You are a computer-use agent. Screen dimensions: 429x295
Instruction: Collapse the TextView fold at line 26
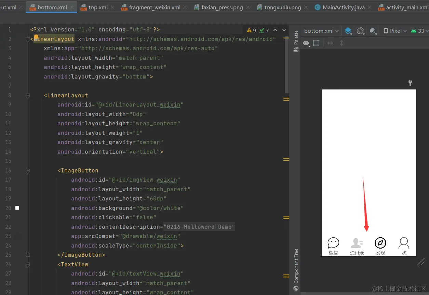(28, 264)
